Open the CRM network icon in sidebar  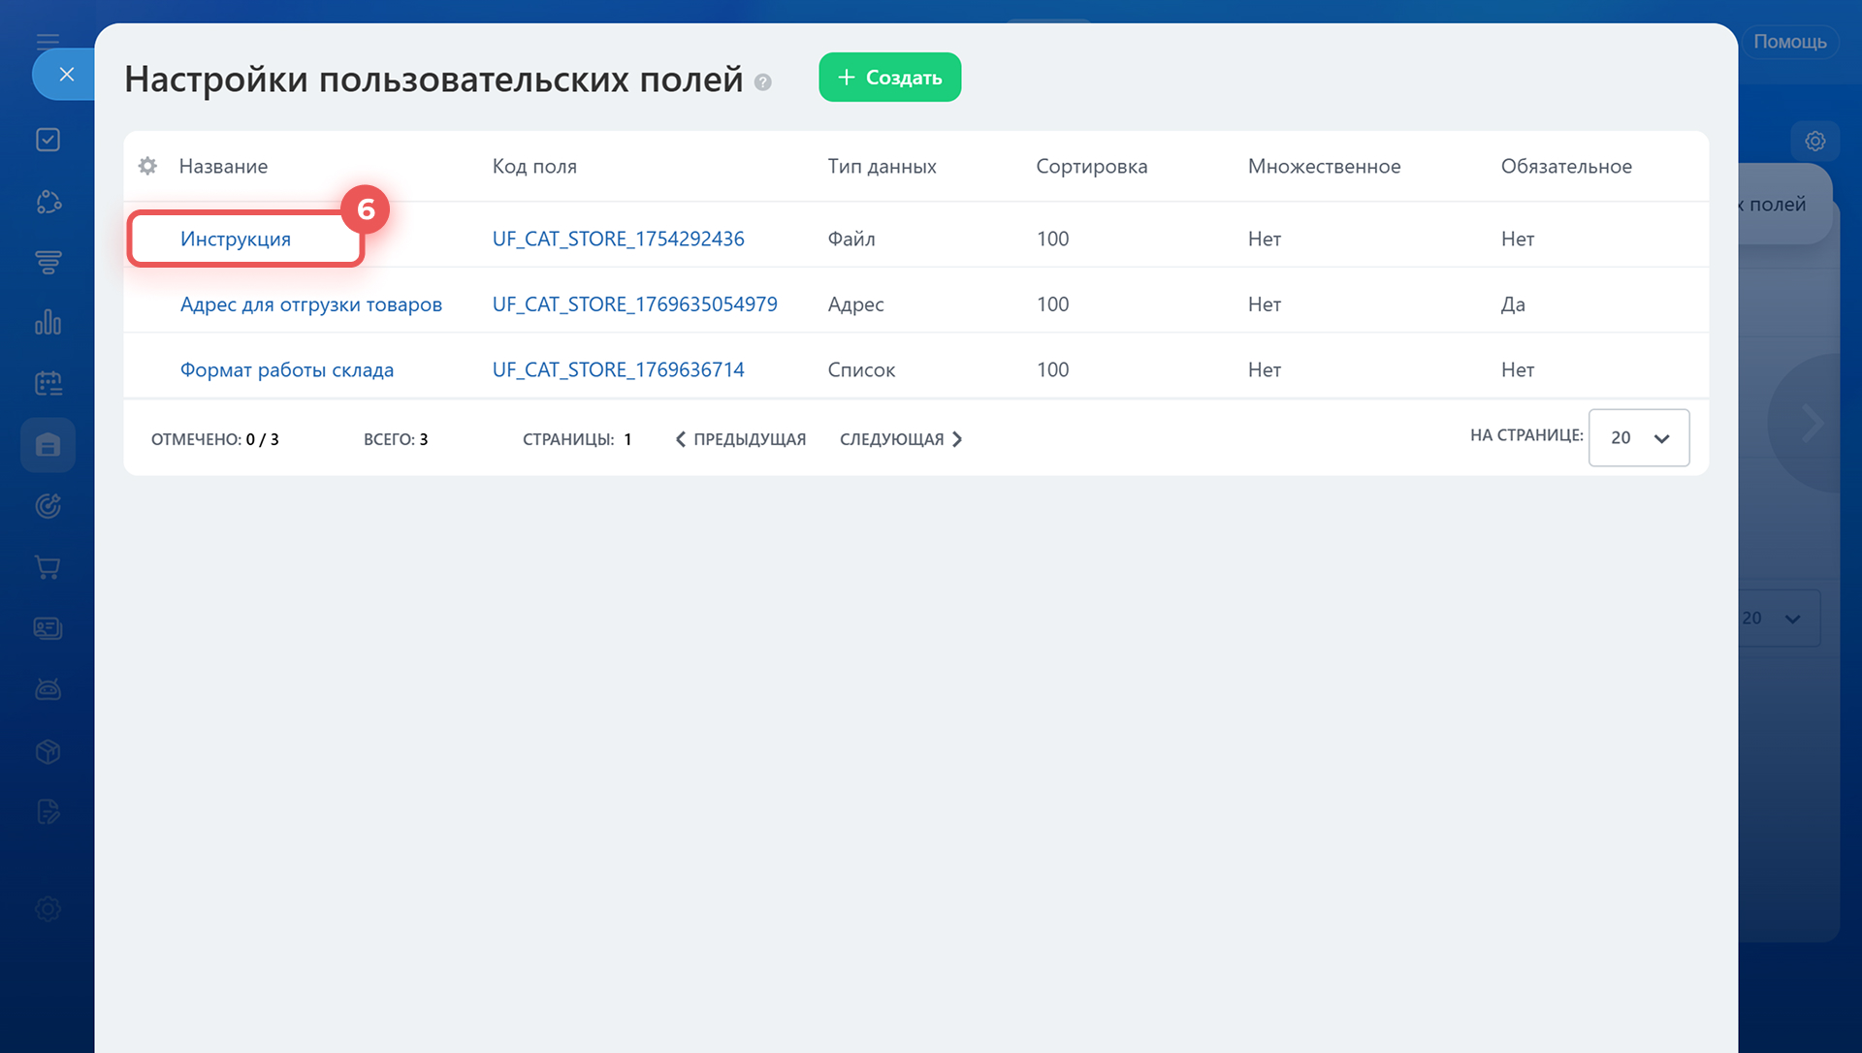pyautogui.click(x=48, y=202)
